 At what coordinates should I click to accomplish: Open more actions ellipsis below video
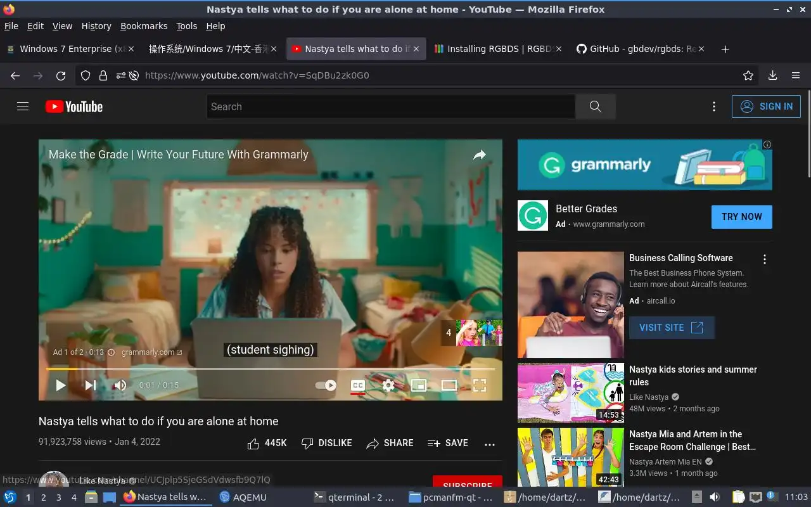point(490,444)
